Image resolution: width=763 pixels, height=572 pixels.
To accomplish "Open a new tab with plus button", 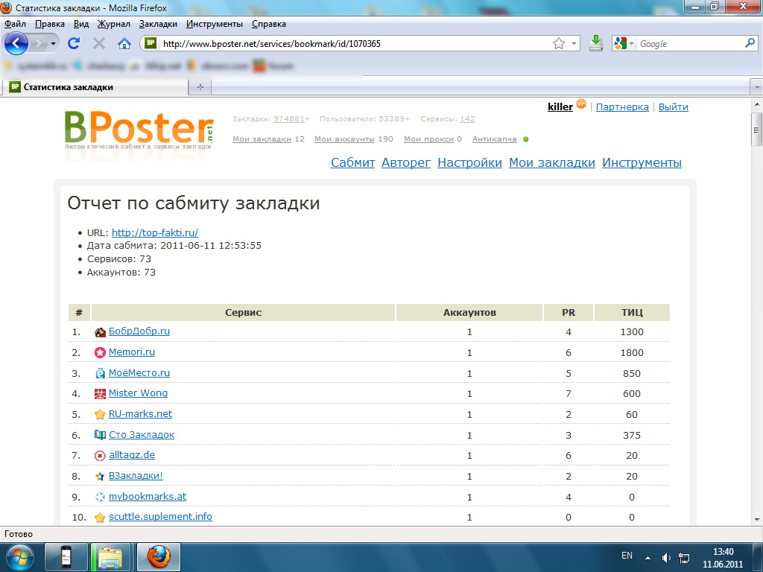I will 200,87.
